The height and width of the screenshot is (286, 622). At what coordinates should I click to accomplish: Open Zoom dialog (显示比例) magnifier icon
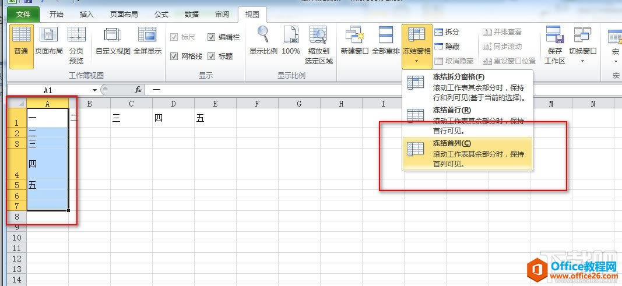point(263,41)
